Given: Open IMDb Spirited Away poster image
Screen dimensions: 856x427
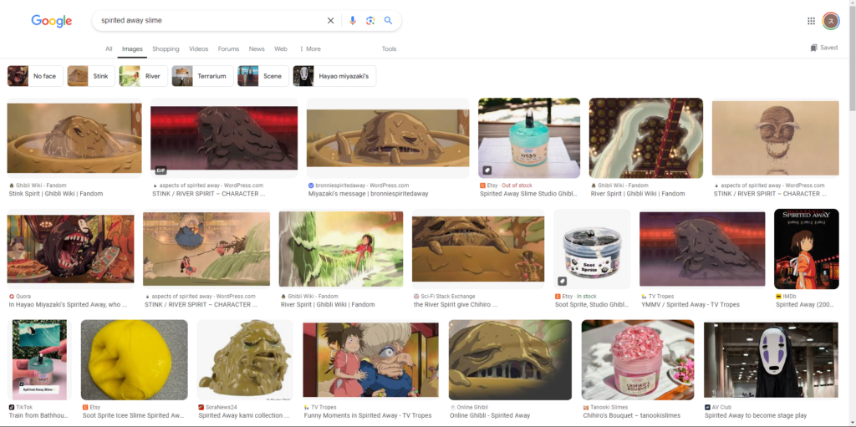Looking at the screenshot, I should tap(807, 248).
